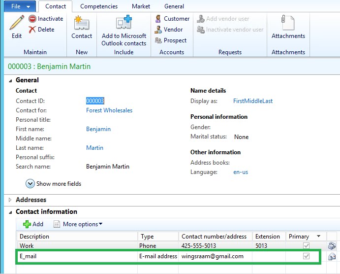Open the Forest Wholesales link
The image size is (340, 274).
tap(109, 110)
